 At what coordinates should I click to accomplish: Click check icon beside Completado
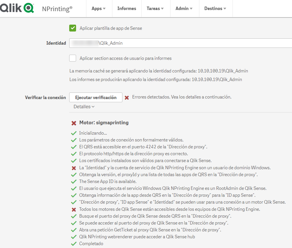pyautogui.click(x=74, y=244)
